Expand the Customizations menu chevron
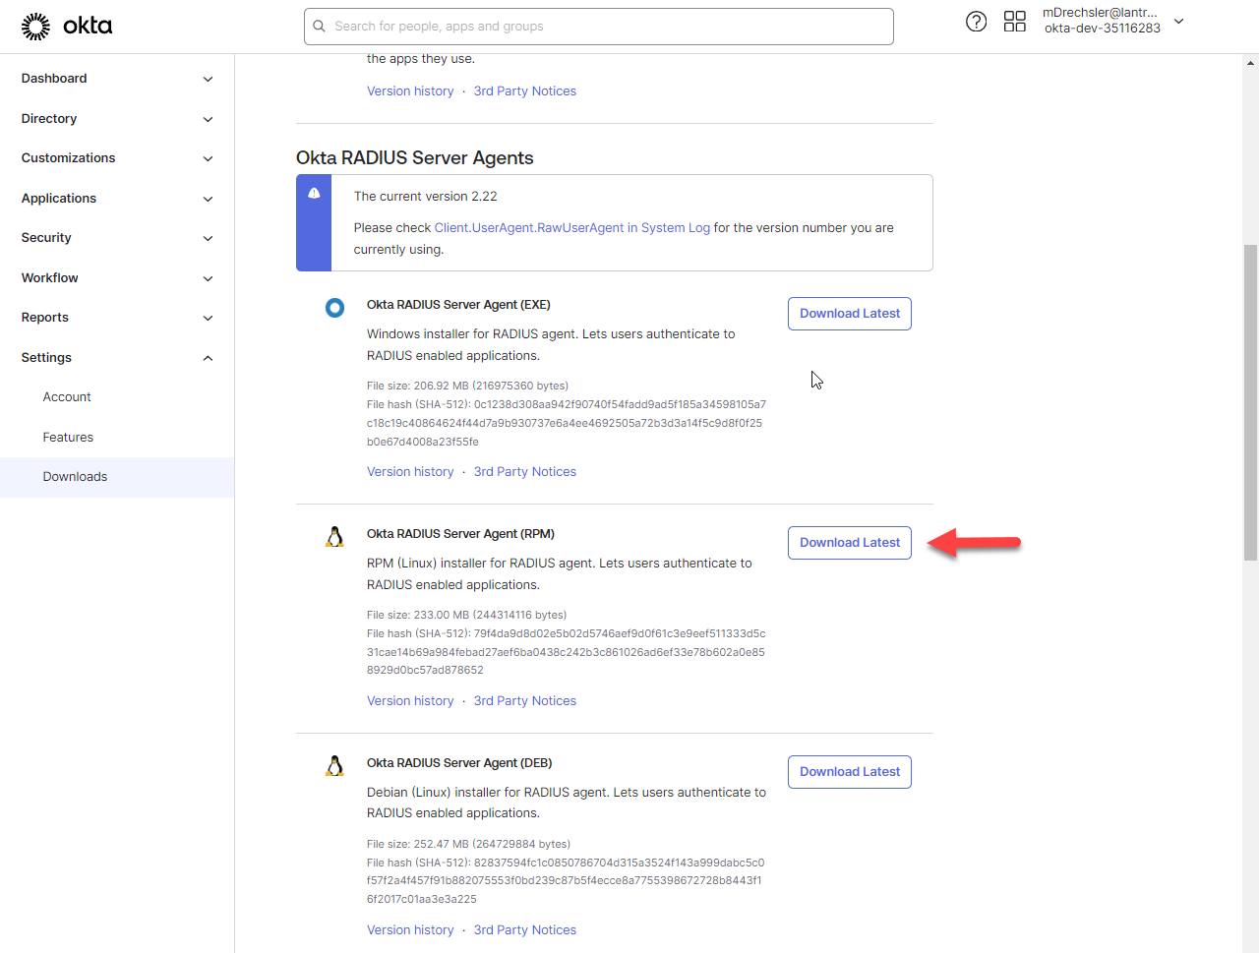1259x953 pixels. [208, 158]
